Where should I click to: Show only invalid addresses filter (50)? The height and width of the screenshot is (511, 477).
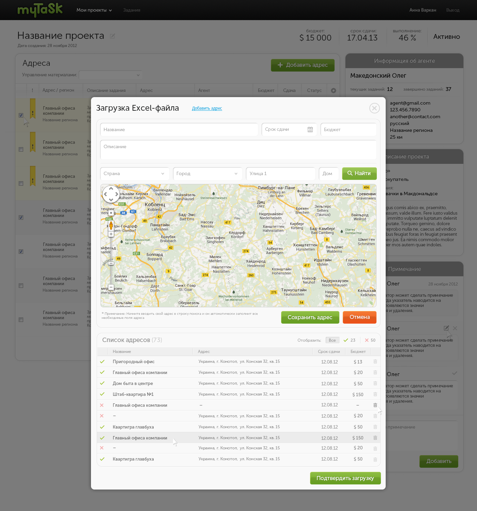pos(370,340)
